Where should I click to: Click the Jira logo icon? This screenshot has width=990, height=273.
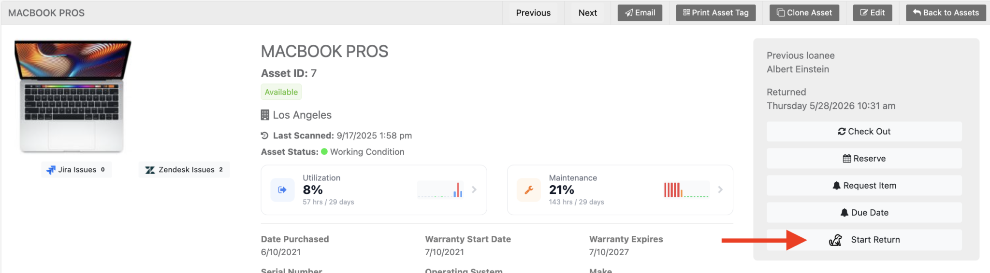click(x=51, y=170)
